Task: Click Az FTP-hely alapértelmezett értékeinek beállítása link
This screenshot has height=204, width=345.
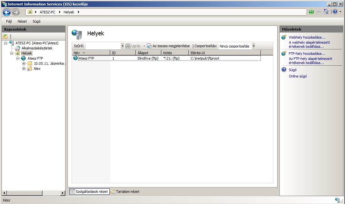Action: pyautogui.click(x=310, y=61)
